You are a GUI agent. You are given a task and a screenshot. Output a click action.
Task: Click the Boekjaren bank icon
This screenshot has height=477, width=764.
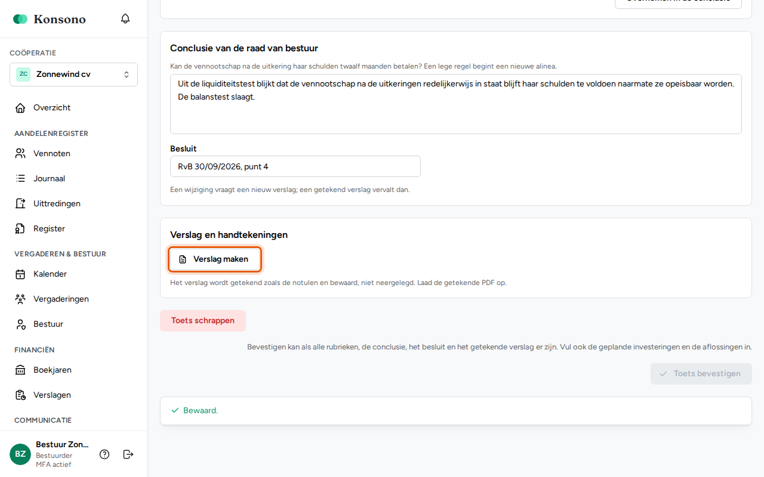click(20, 370)
